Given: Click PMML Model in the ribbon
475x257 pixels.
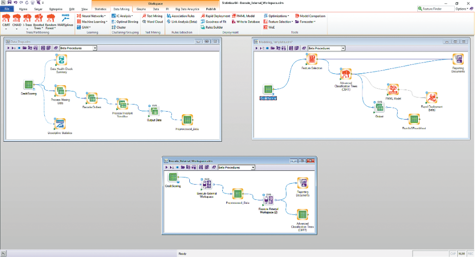Looking at the screenshot, I should [x=243, y=16].
